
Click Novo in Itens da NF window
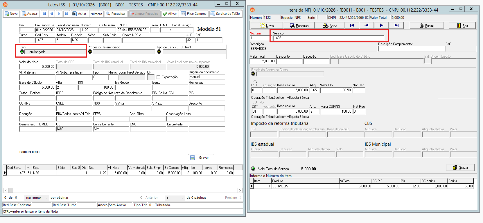coord(267,25)
